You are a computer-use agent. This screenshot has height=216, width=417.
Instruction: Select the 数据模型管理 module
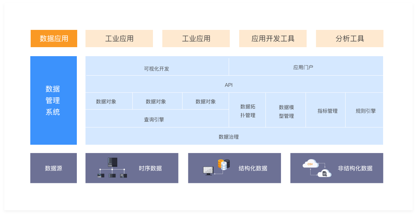pyautogui.click(x=286, y=111)
